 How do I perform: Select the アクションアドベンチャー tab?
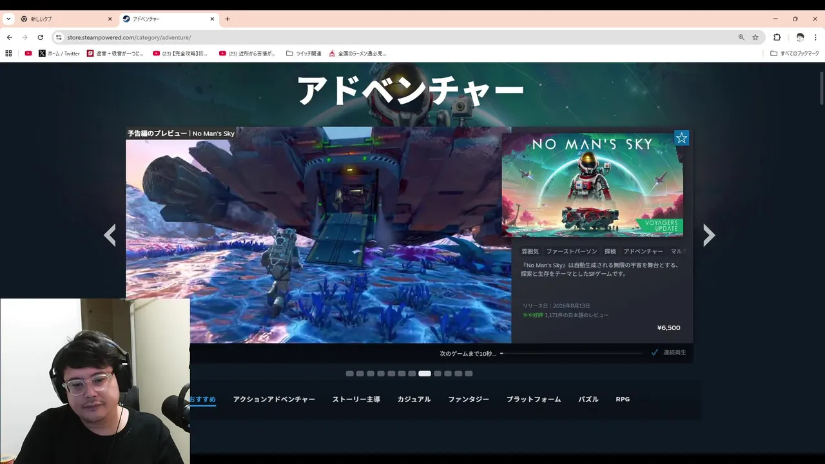tap(274, 400)
